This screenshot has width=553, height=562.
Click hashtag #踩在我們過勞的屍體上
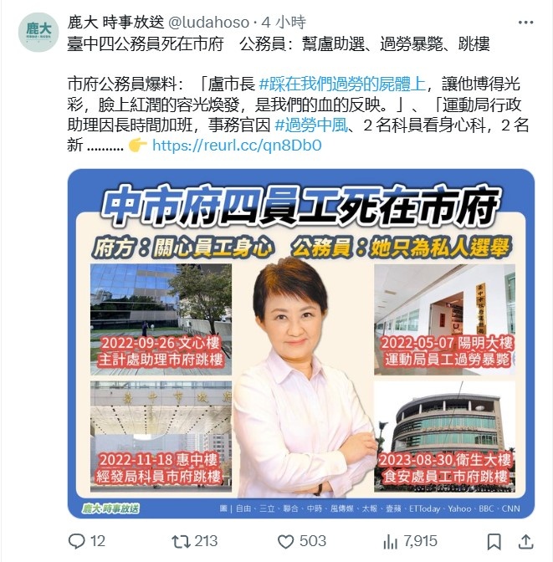click(x=342, y=84)
